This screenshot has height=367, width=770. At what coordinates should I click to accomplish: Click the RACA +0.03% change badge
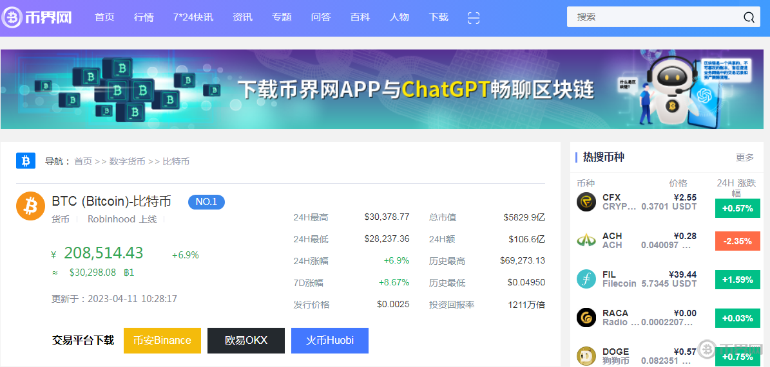point(738,319)
